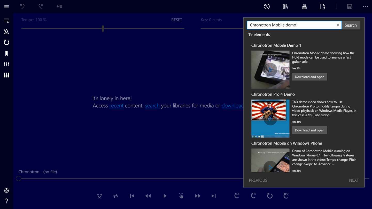
Task: Redo the last action
Action: pyautogui.click(x=41, y=6)
